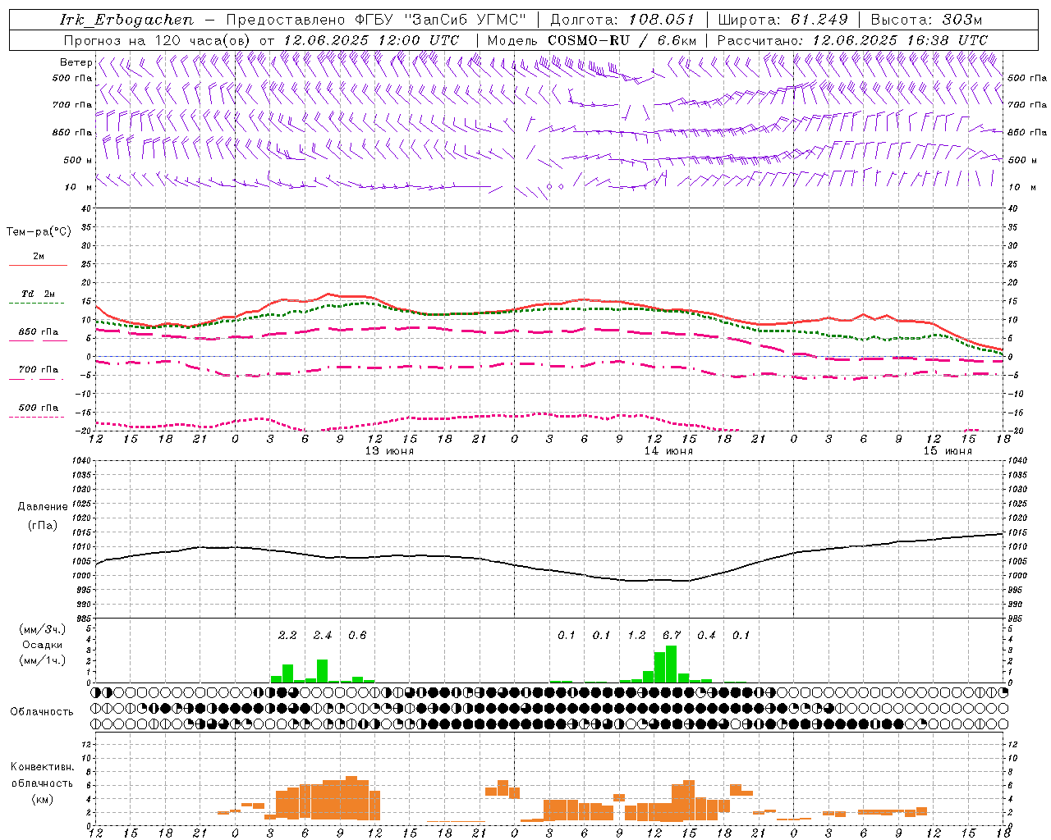Click the right-side 850 гПа wind level label
The image size is (1051, 840).
pyautogui.click(x=1027, y=132)
